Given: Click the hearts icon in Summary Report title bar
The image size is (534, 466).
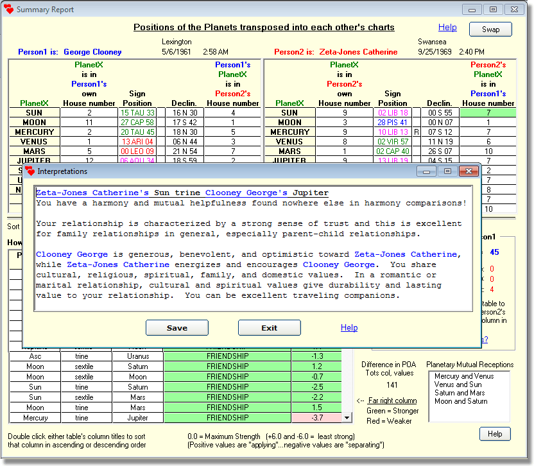Looking at the screenshot, I should point(9,10).
